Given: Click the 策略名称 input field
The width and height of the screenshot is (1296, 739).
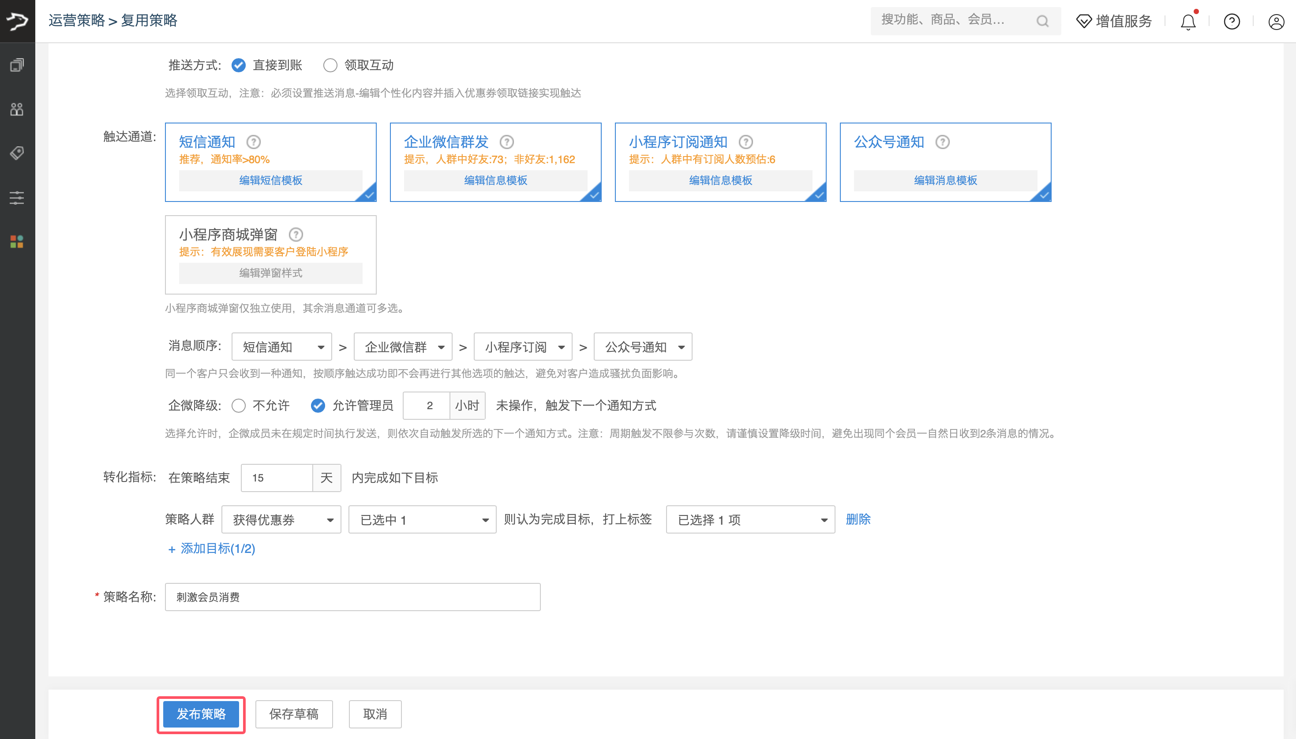Looking at the screenshot, I should (352, 597).
